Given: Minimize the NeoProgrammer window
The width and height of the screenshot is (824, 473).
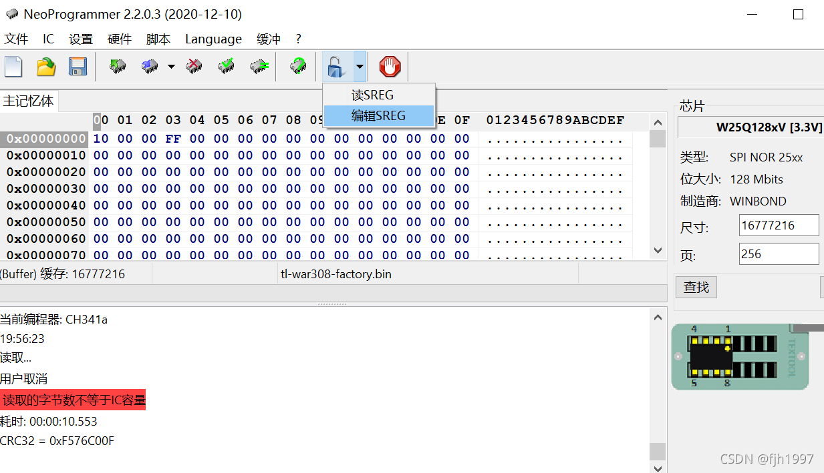Looking at the screenshot, I should click(751, 14).
